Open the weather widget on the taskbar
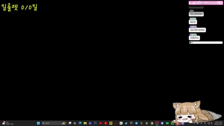Image resolution: width=224 pixels, height=126 pixels. point(8,123)
